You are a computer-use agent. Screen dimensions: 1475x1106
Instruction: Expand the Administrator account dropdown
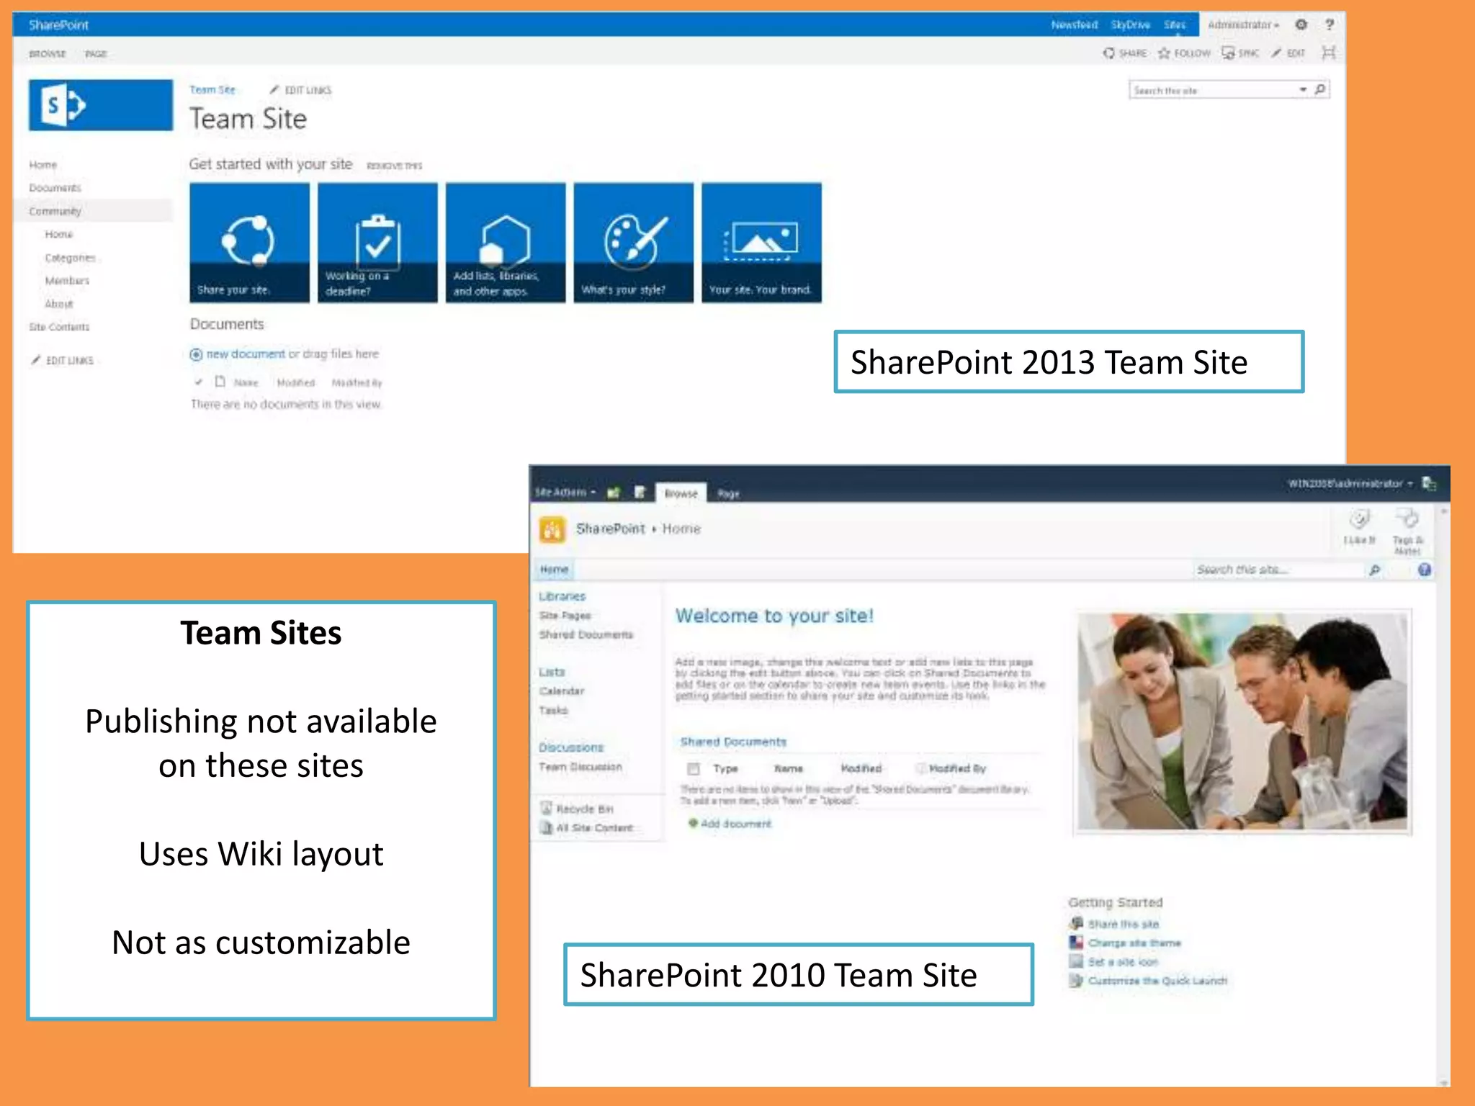pos(1244,24)
